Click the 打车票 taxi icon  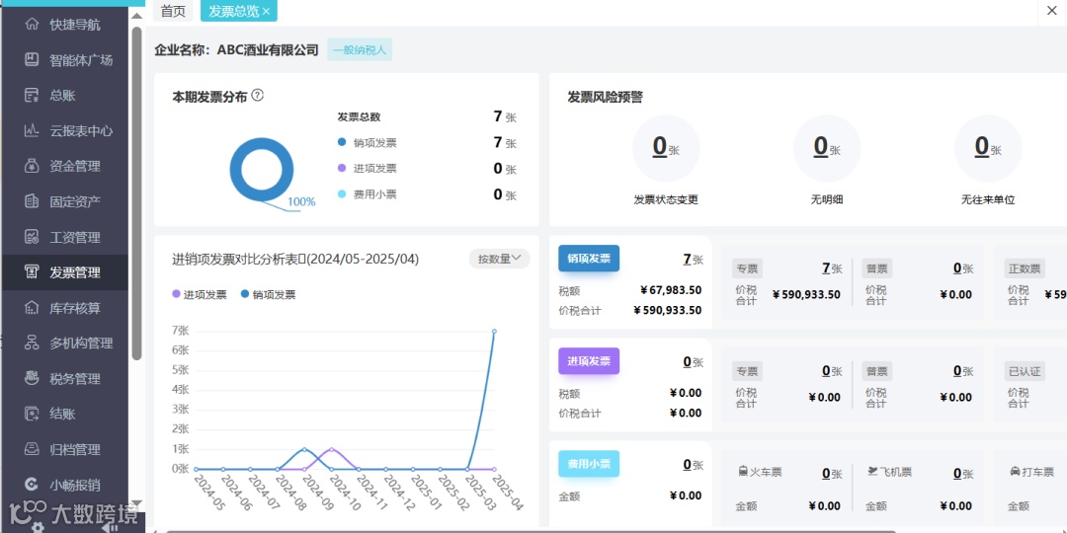tap(1015, 471)
